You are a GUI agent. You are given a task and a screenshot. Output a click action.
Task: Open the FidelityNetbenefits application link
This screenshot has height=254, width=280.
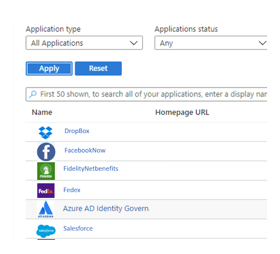[91, 169]
